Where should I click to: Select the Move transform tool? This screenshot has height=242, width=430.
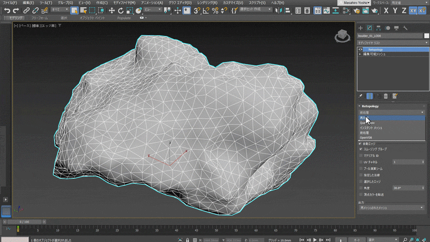[x=112, y=10]
